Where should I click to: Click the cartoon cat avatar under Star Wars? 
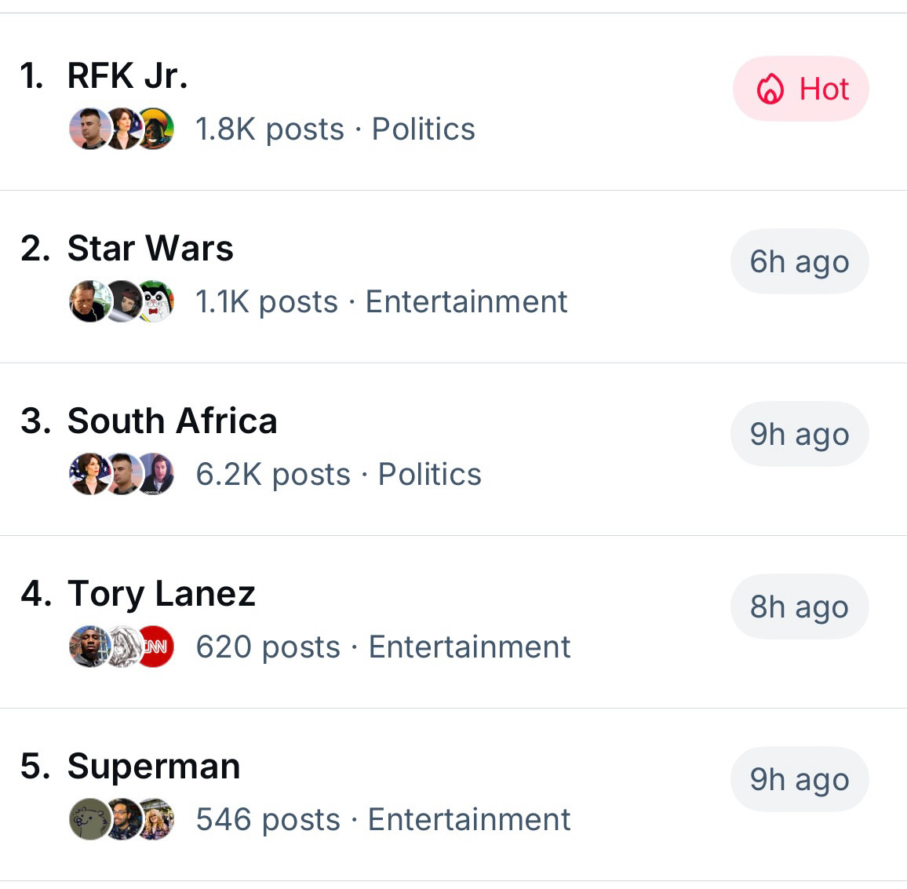point(154,301)
